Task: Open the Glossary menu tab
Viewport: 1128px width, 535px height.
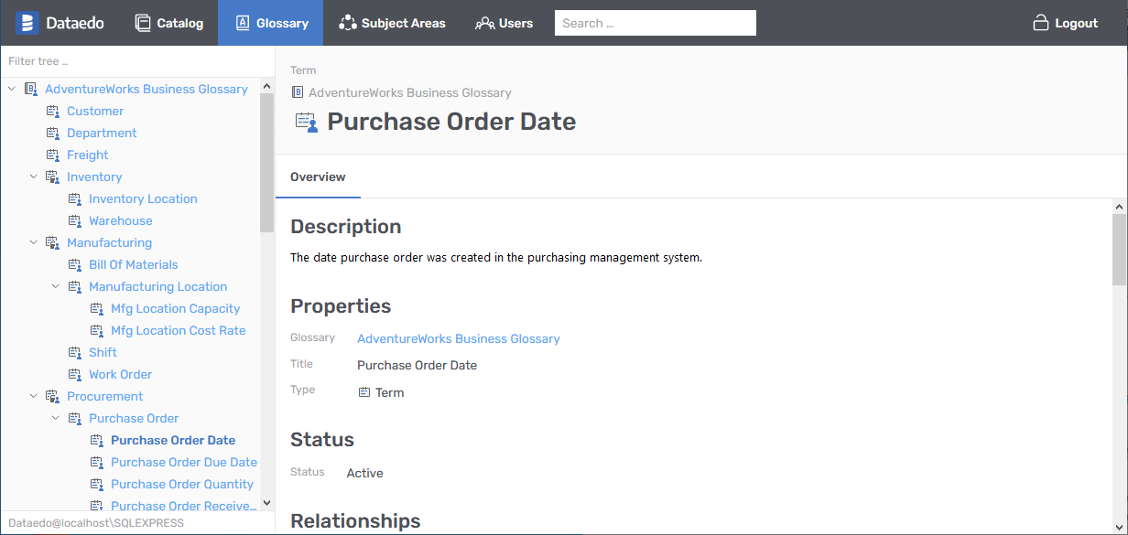Action: tap(270, 23)
